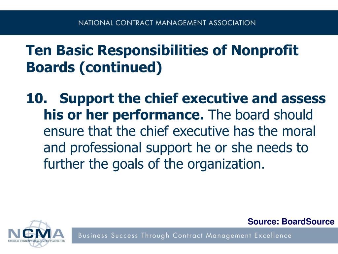Click the bold phrase his or her performance

(x=123, y=115)
